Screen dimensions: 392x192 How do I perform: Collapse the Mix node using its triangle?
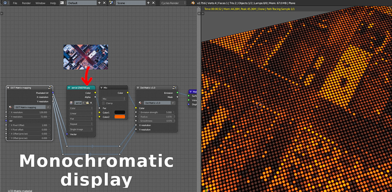[x=101, y=87]
